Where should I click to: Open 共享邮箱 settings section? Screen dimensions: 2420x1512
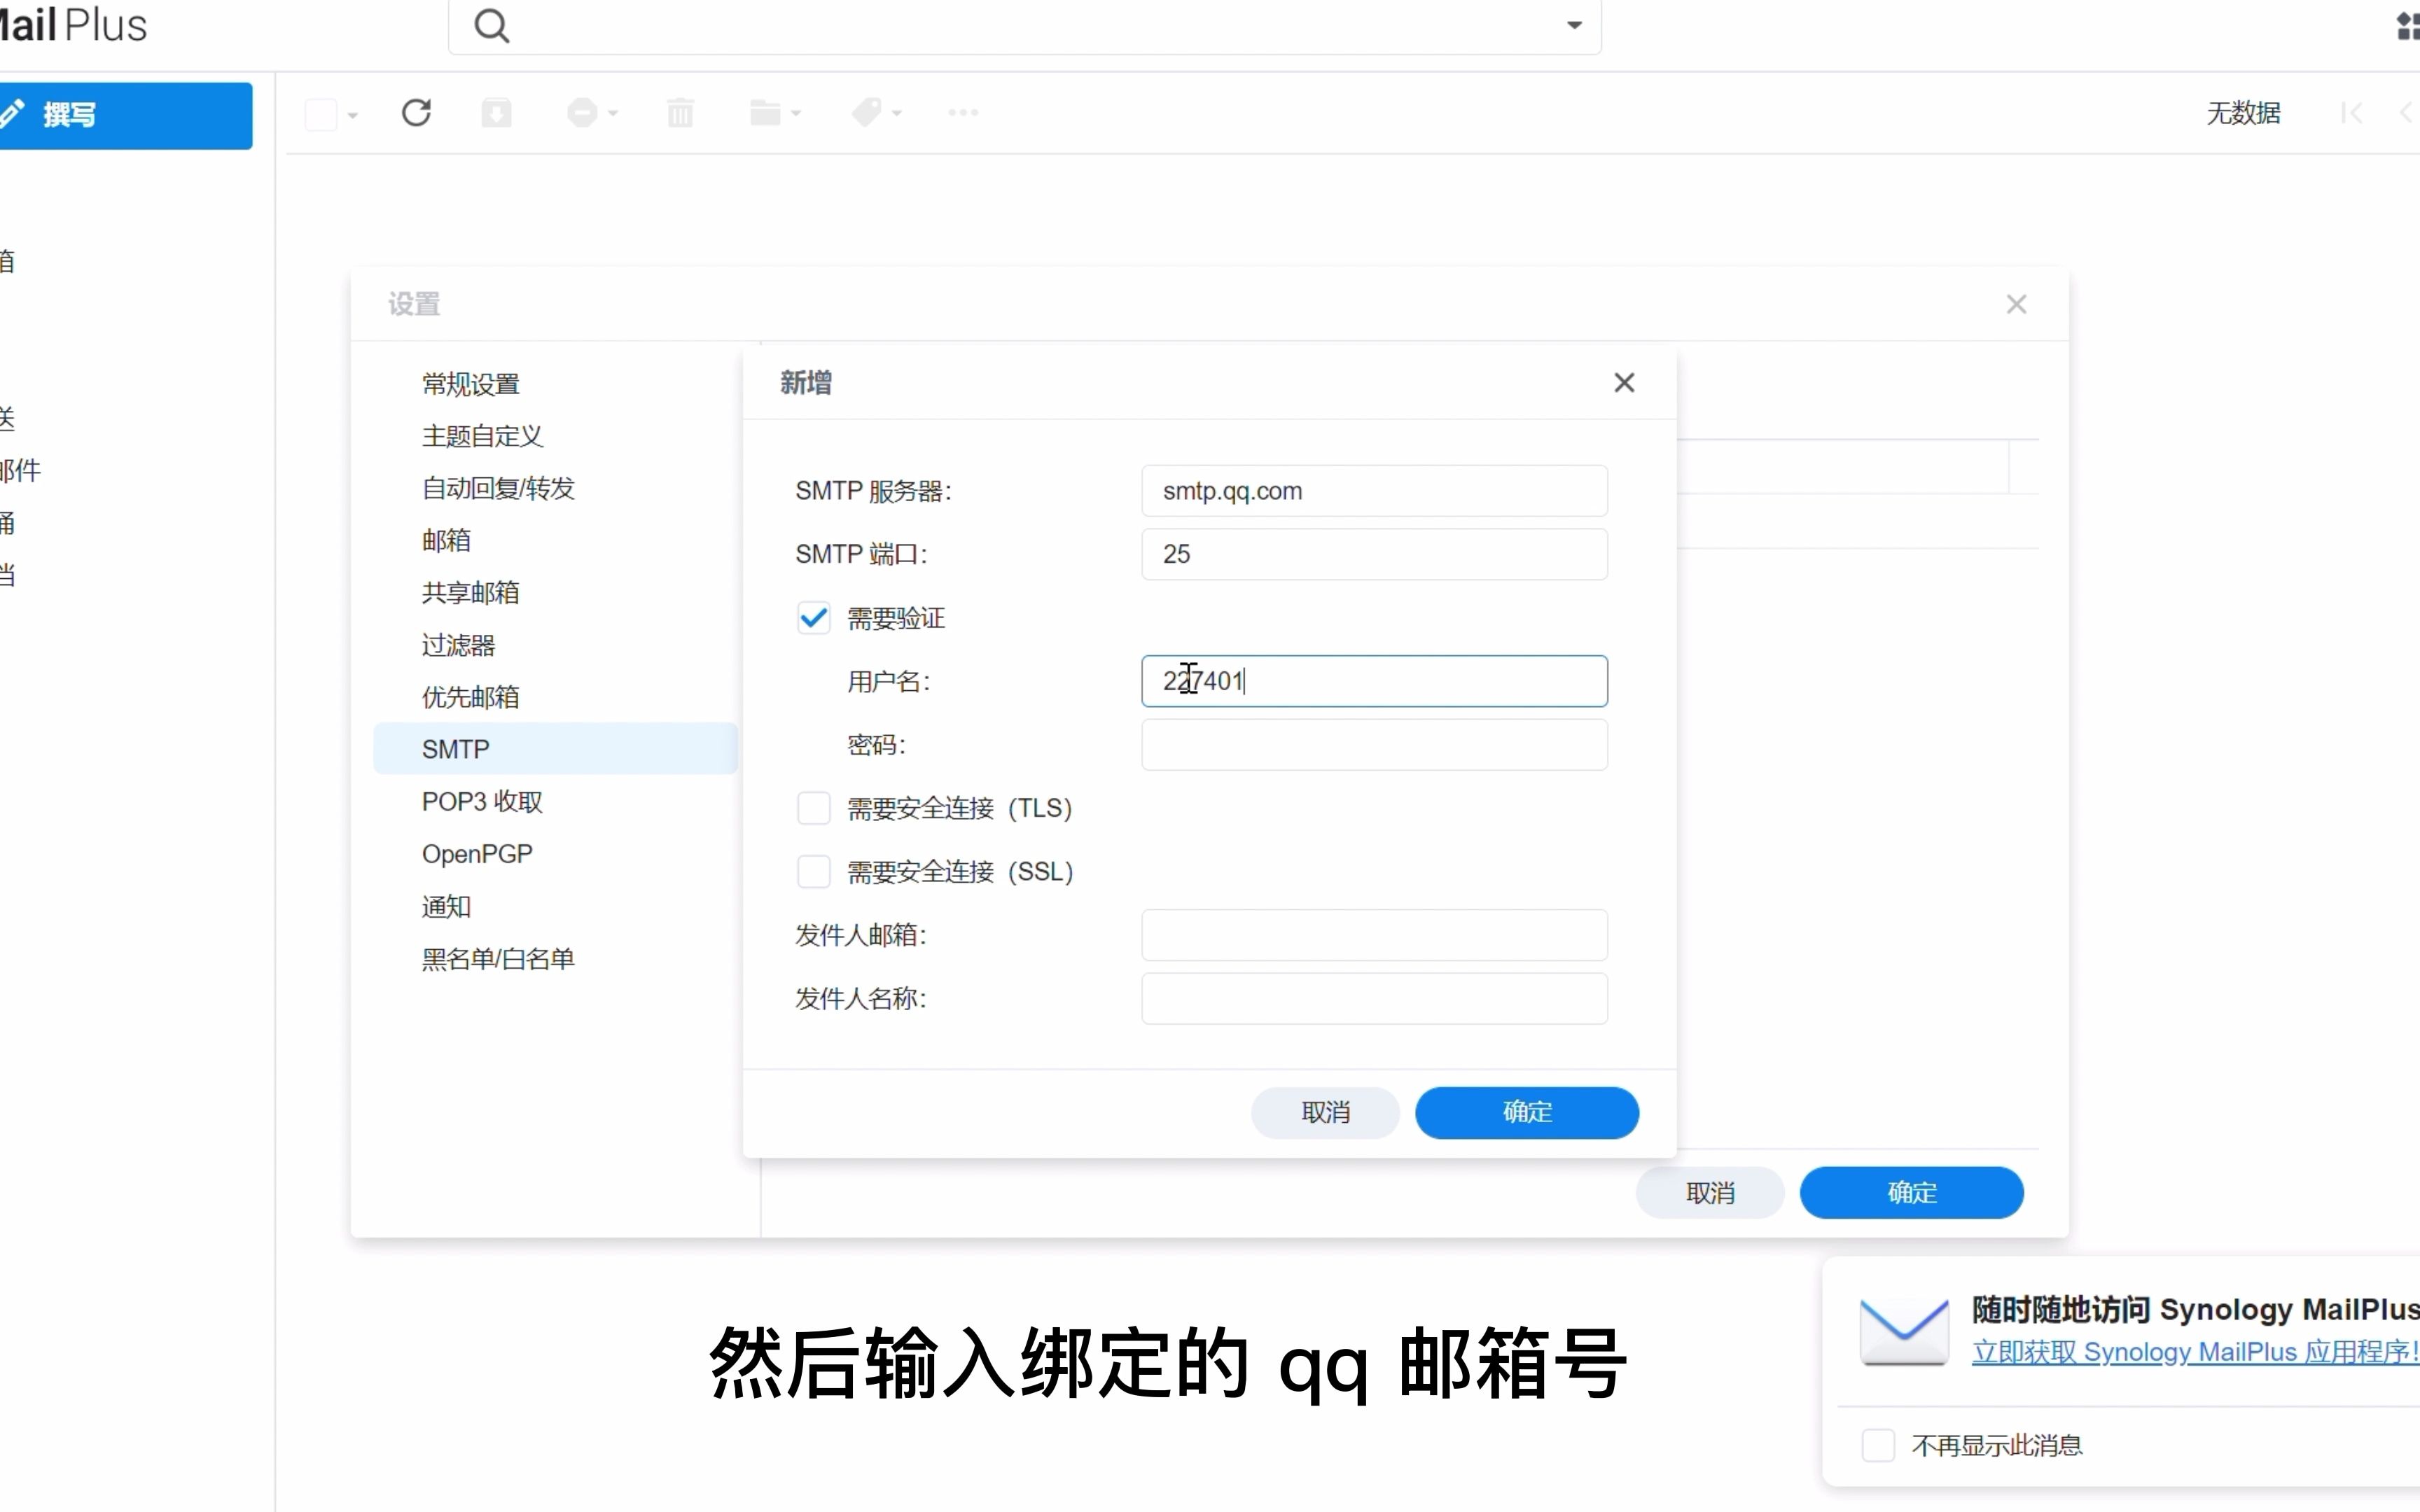pyautogui.click(x=470, y=592)
